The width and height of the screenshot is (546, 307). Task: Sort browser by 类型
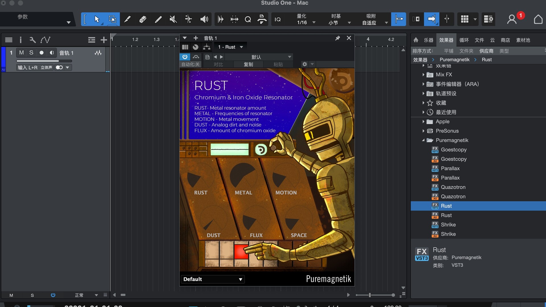[504, 51]
